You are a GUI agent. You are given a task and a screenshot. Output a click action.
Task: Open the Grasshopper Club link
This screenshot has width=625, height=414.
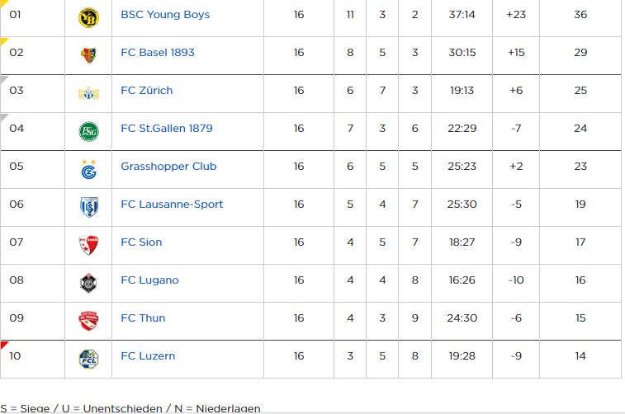click(x=168, y=167)
